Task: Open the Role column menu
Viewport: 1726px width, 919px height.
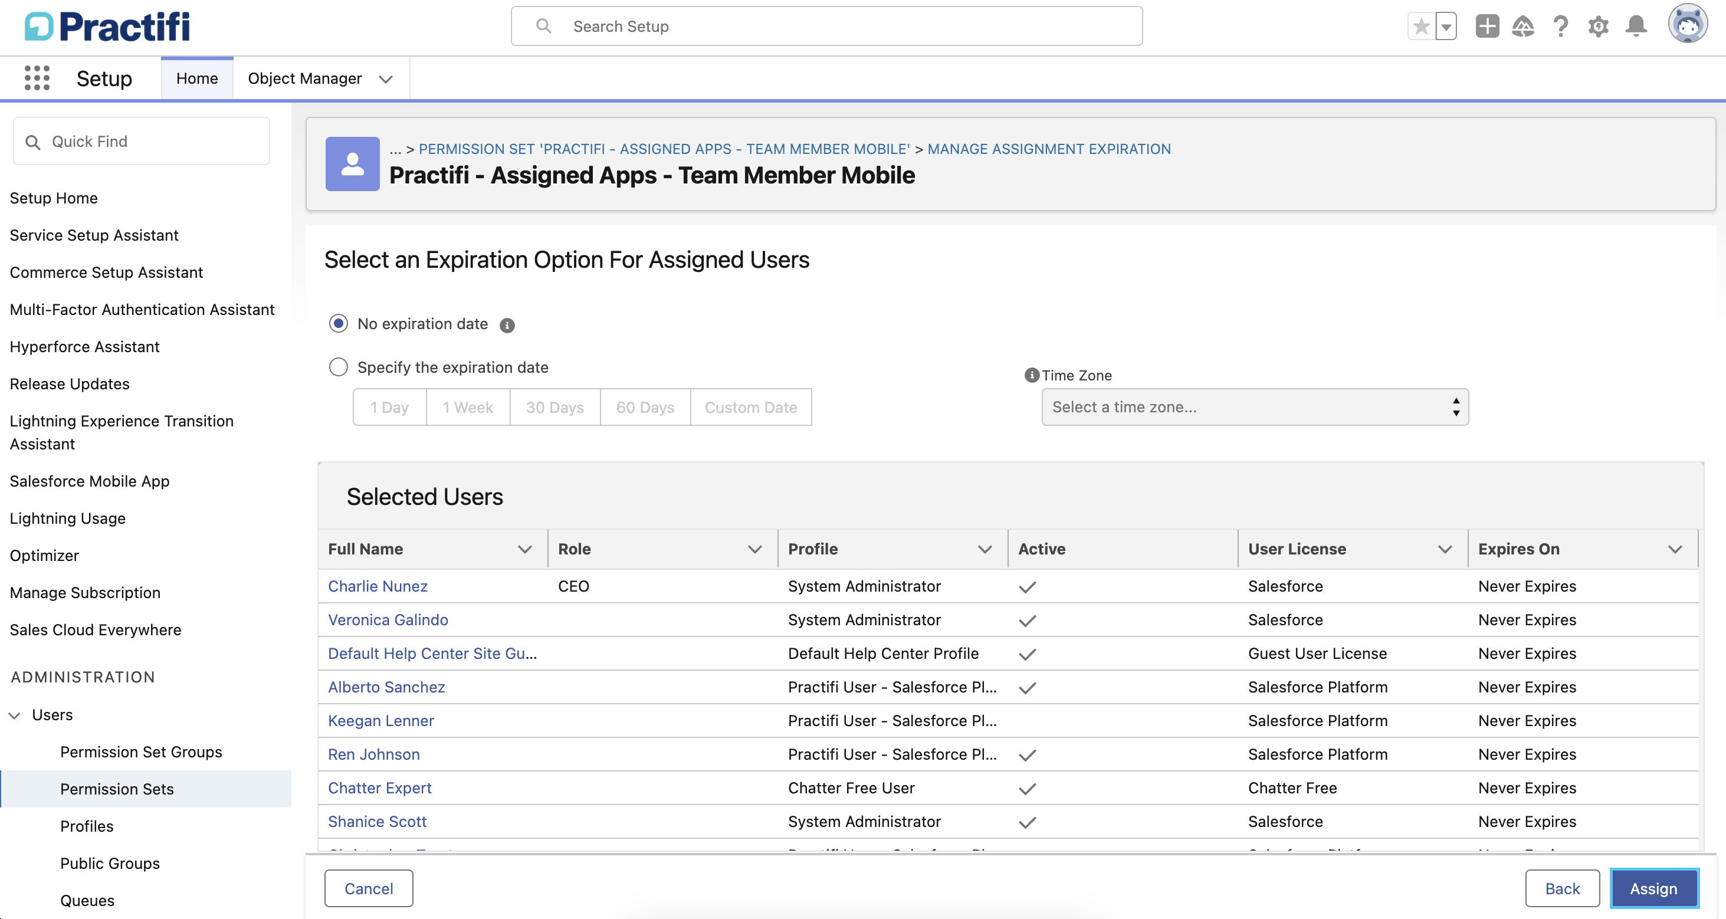Action: pos(754,549)
